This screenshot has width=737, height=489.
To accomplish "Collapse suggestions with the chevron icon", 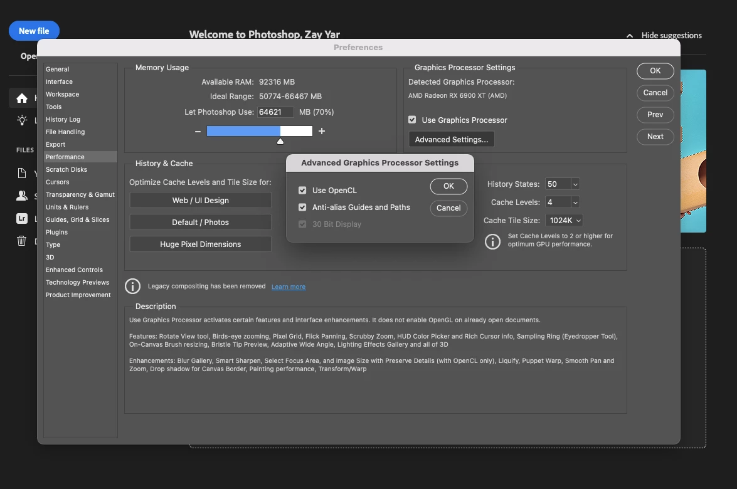I will pyautogui.click(x=629, y=36).
